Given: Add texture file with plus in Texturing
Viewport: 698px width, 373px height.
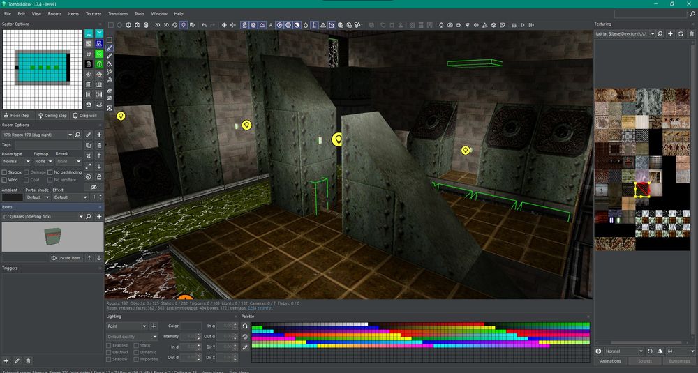Looking at the screenshot, I should pyautogui.click(x=670, y=33).
